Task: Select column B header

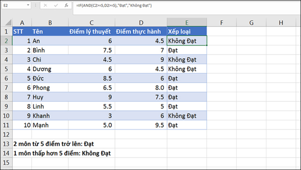Action: click(50, 23)
